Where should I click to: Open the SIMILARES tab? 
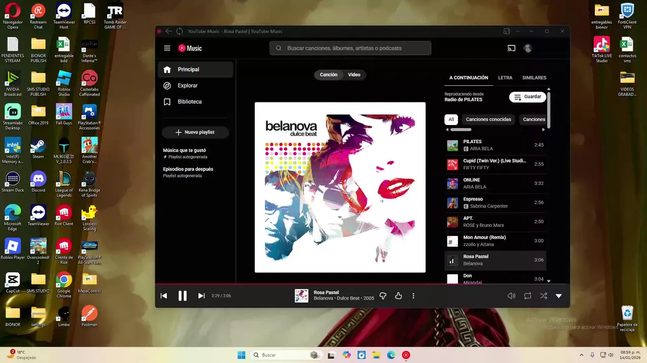534,78
